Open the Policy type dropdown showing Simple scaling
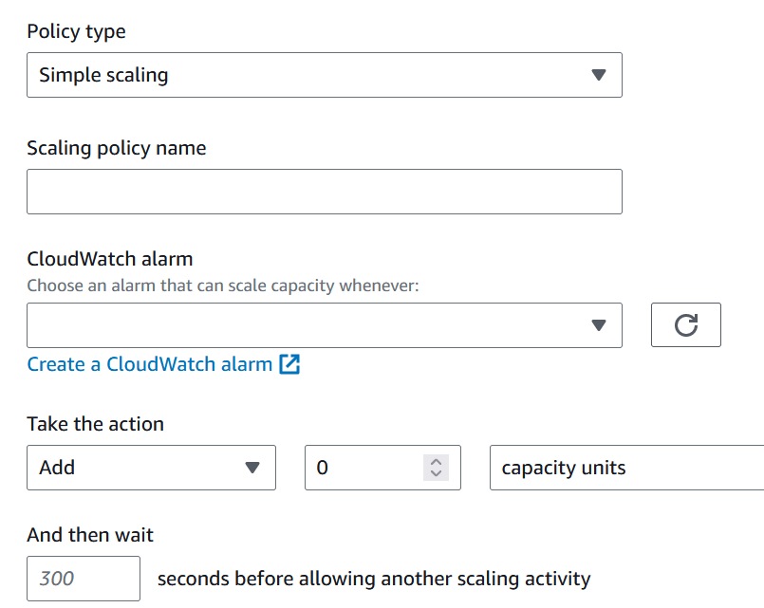The height and width of the screenshot is (608, 764). 323,75
